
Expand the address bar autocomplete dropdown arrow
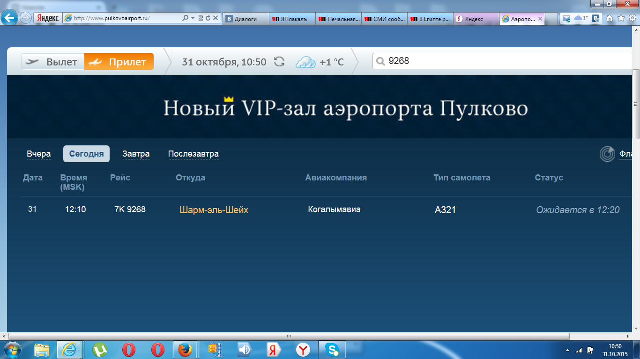tap(193, 18)
